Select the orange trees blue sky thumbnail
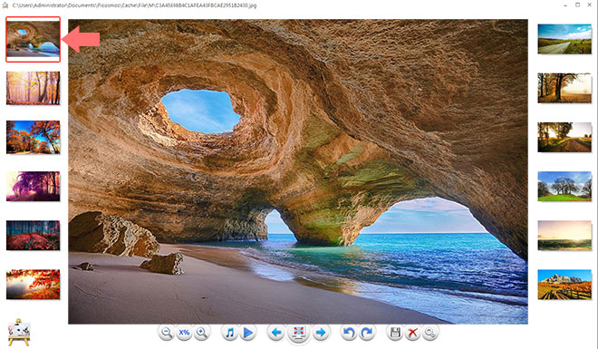598x349 pixels. click(x=34, y=137)
